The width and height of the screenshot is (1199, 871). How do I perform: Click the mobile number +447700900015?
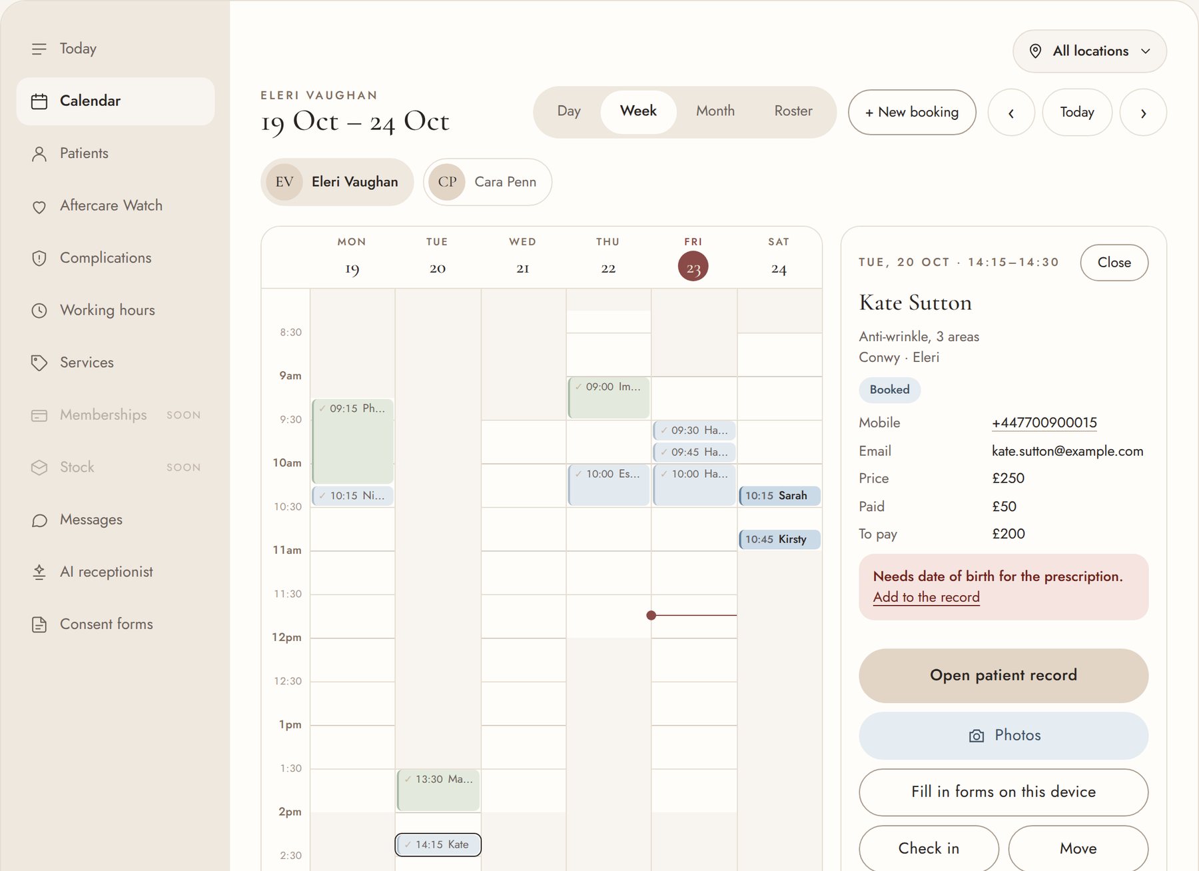(1044, 423)
